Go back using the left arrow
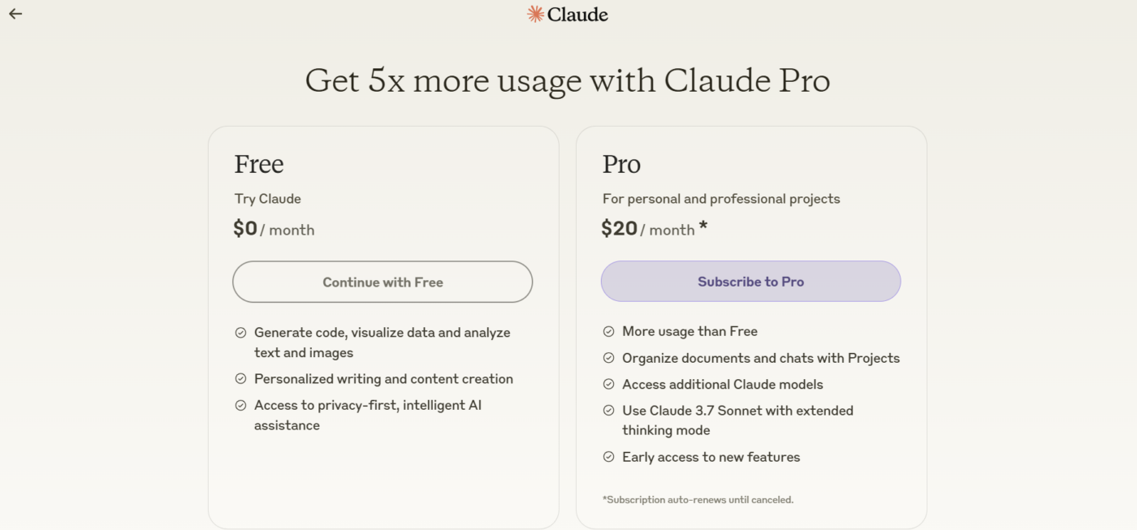 (15, 14)
